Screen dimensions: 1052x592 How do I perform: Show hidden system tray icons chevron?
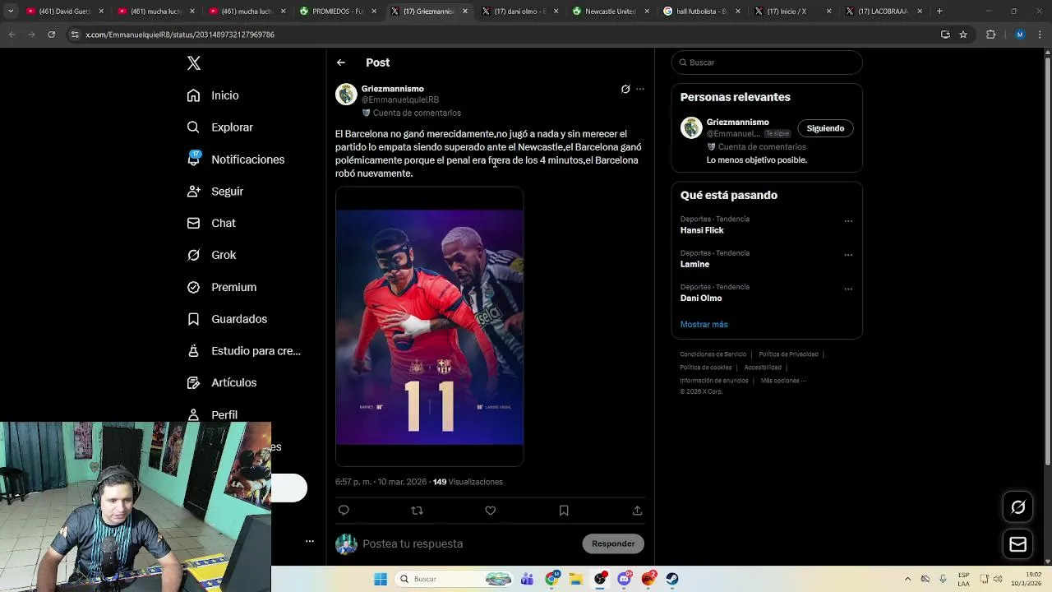tap(907, 579)
